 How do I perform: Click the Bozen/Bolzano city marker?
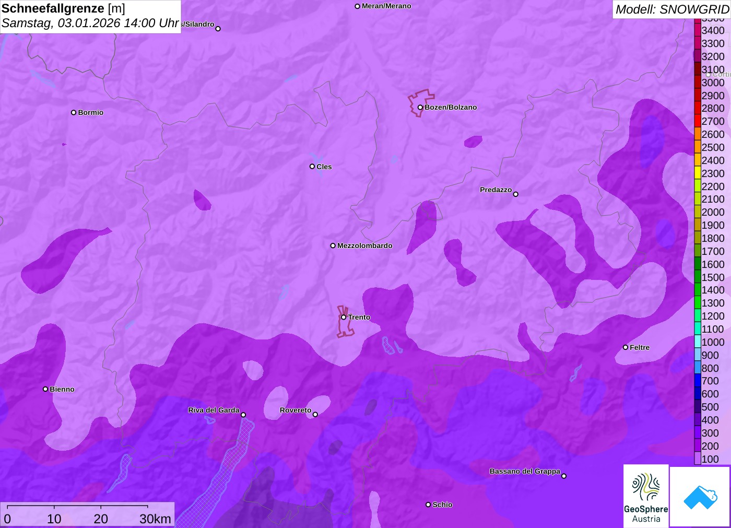(420, 108)
